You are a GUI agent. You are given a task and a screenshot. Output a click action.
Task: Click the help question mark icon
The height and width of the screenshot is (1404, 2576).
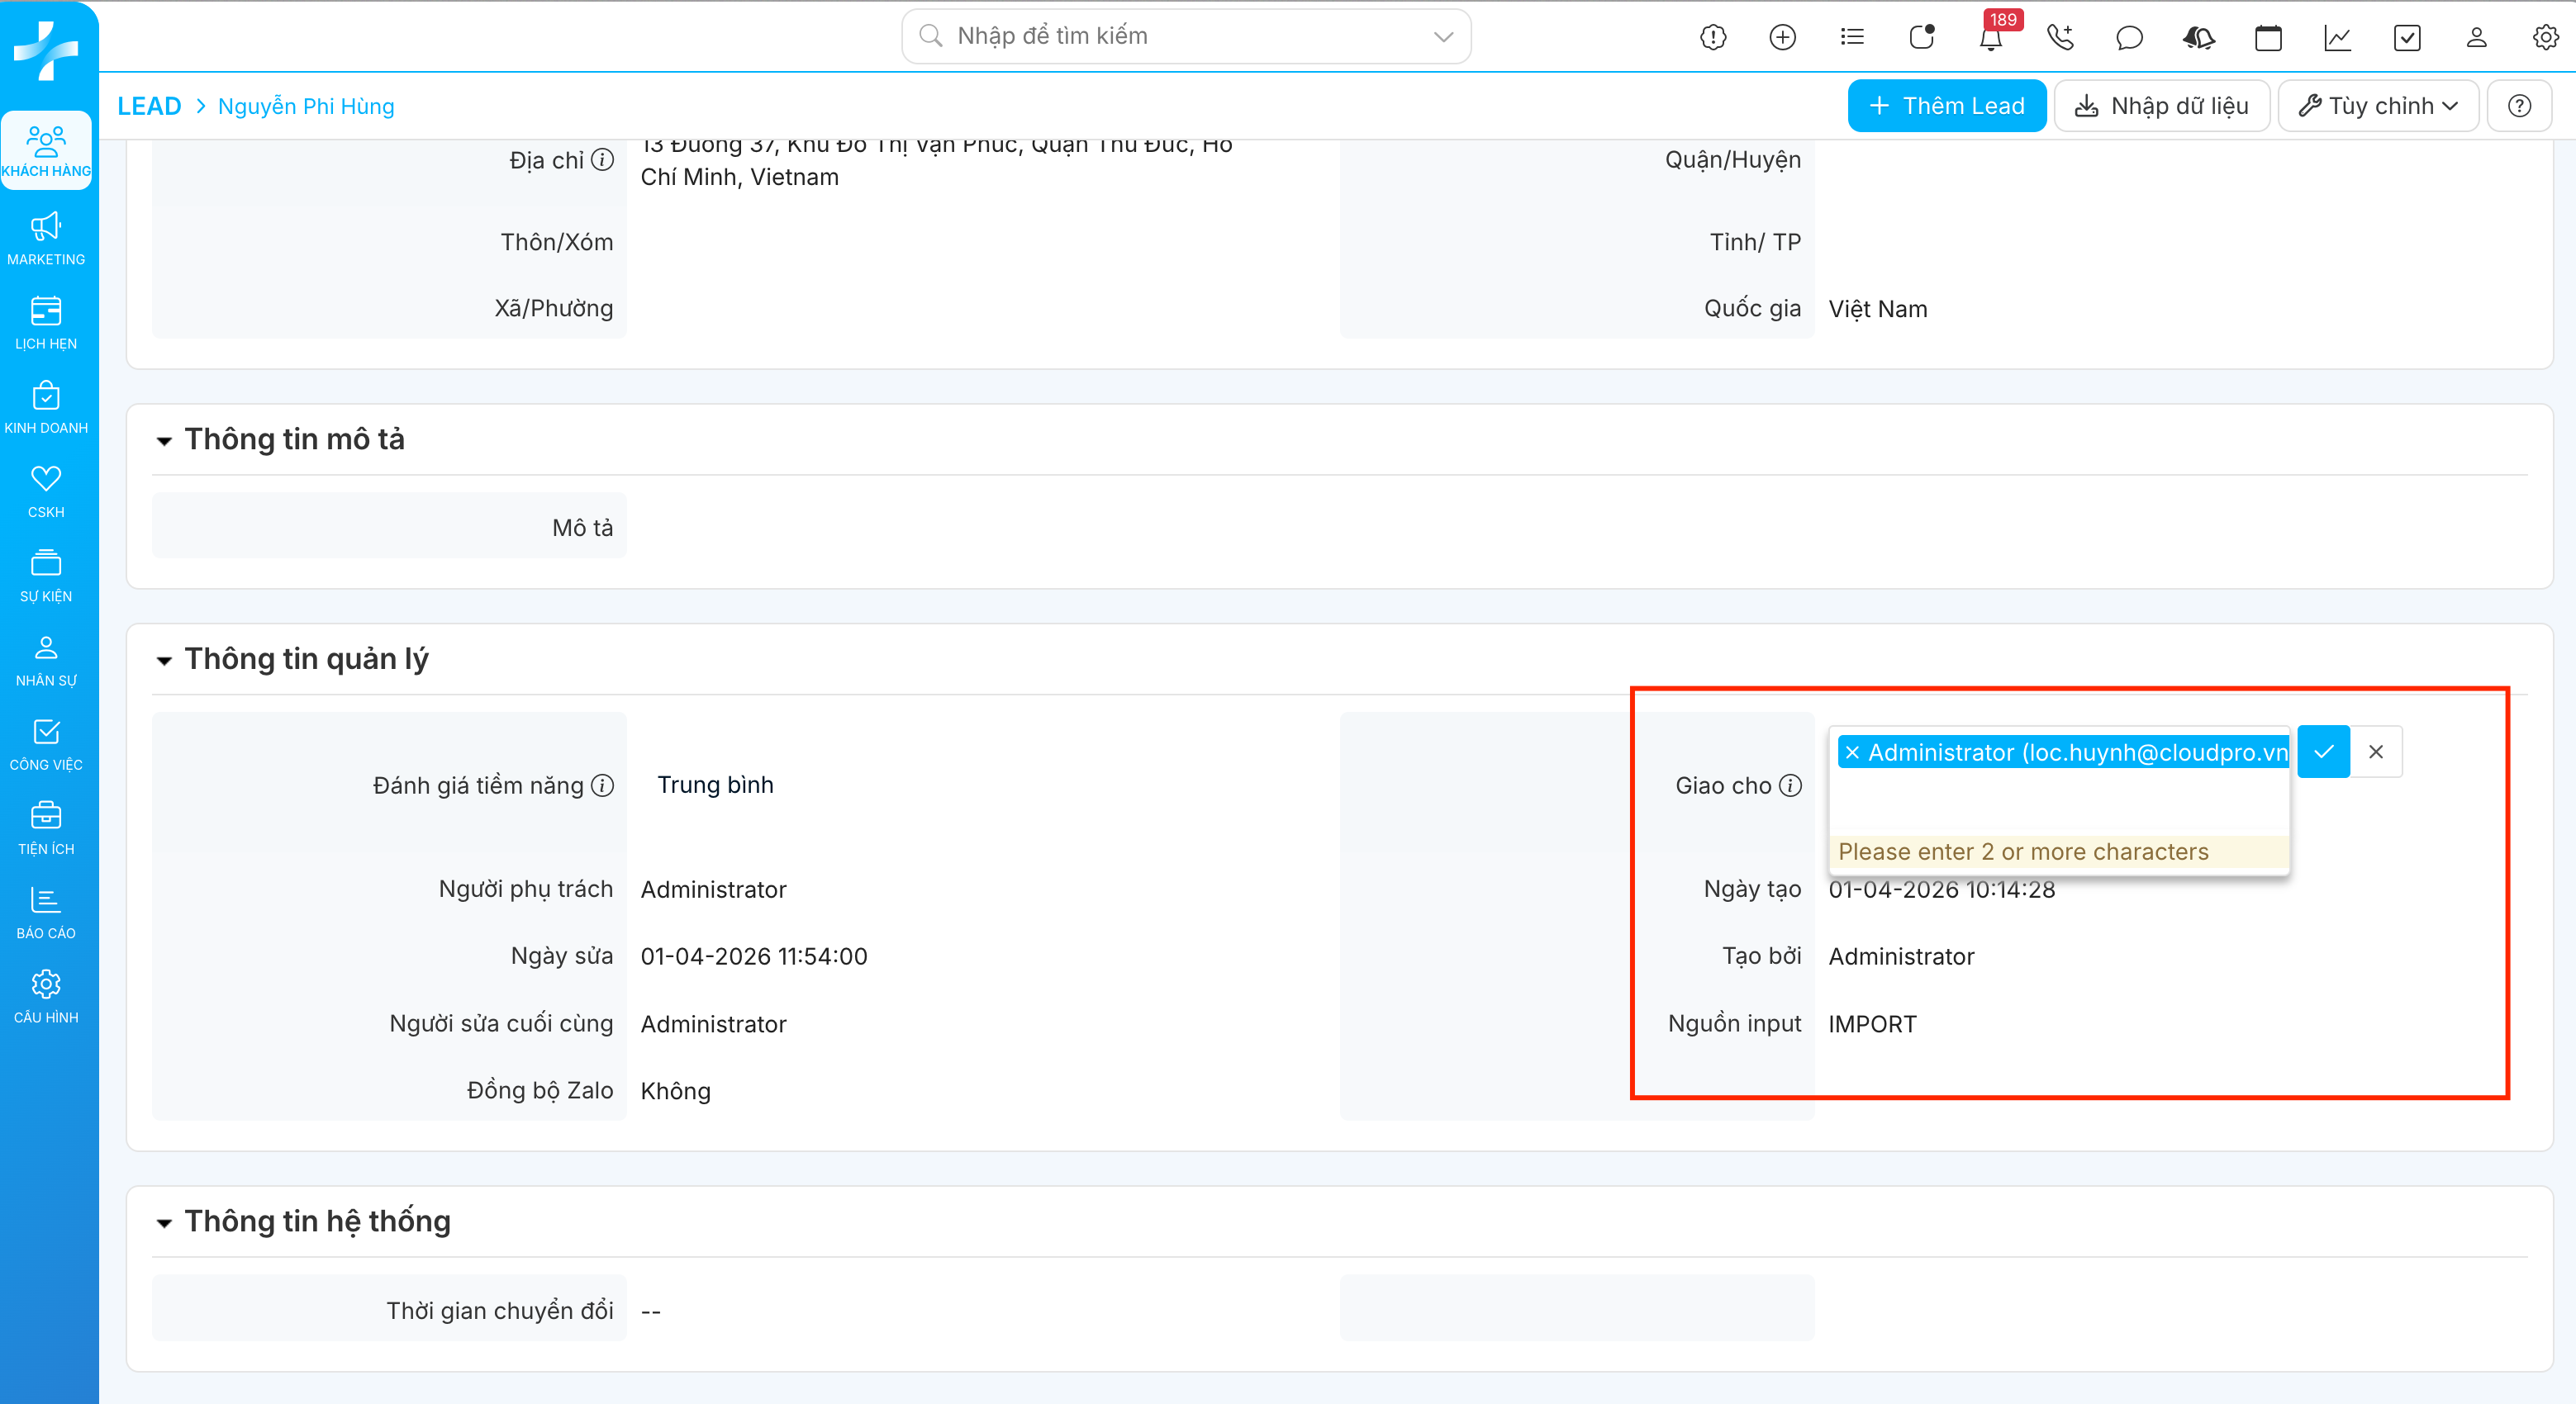pyautogui.click(x=2519, y=106)
